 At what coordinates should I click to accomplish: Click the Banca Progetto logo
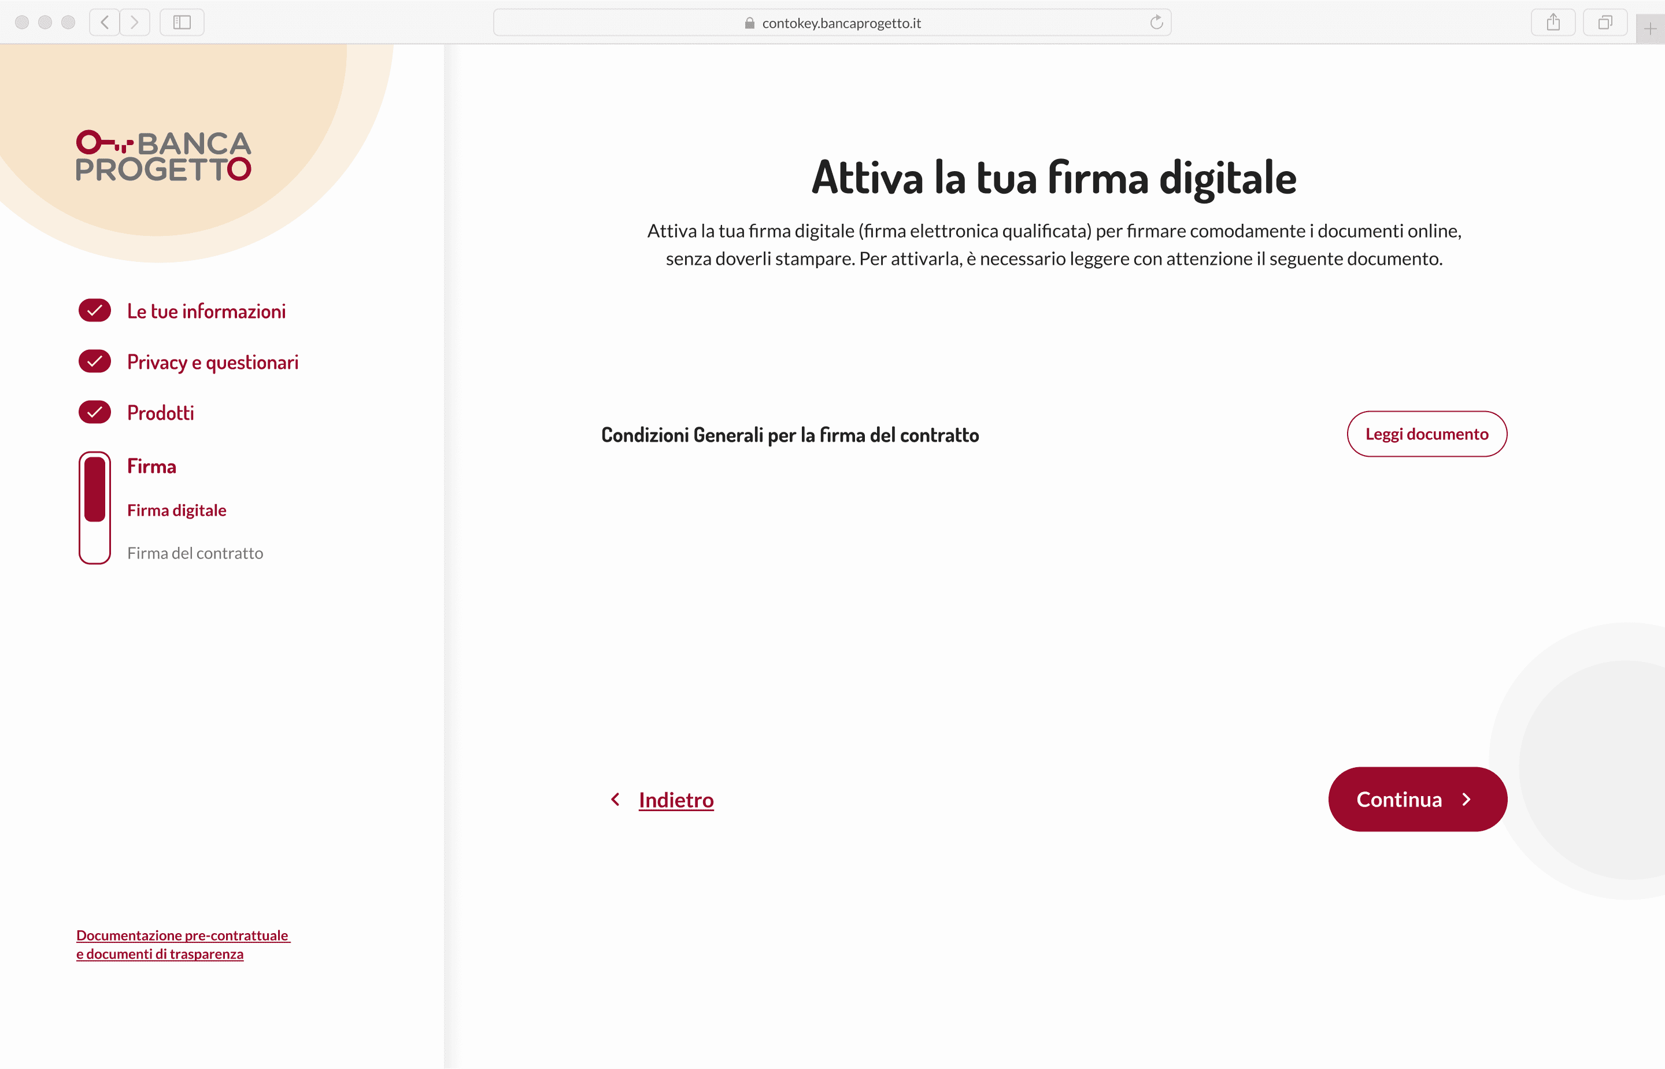tap(163, 156)
